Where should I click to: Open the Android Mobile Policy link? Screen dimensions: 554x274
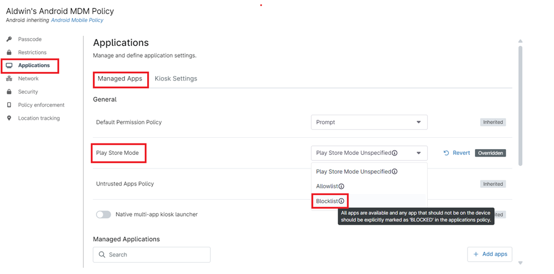77,20
